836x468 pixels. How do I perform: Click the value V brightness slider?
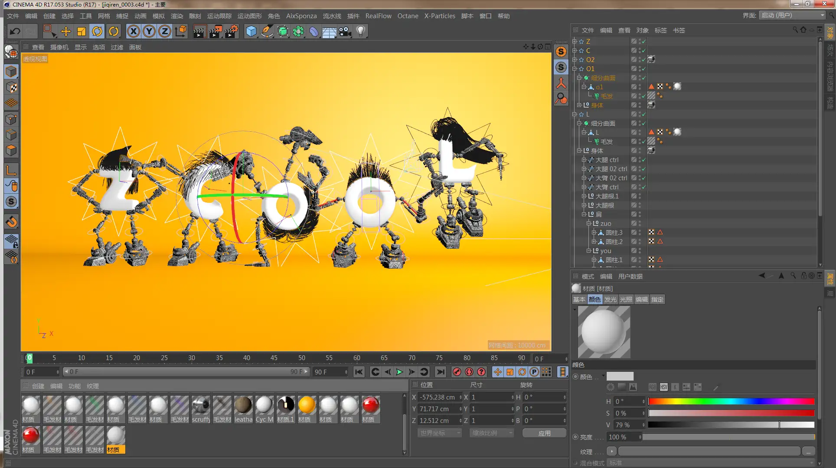coord(731,425)
